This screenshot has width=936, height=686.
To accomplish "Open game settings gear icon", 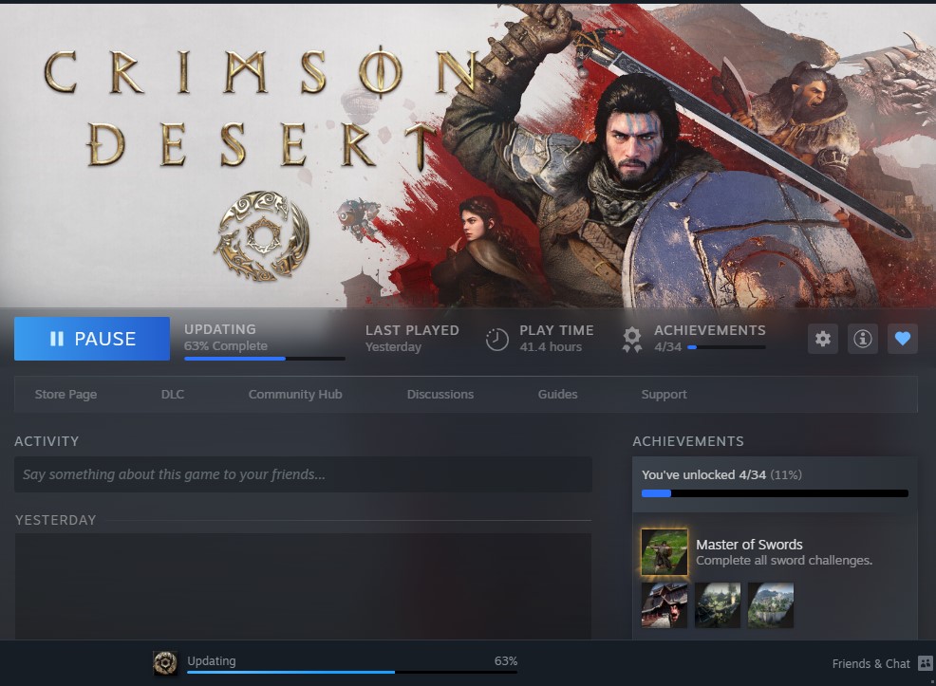I will [823, 339].
